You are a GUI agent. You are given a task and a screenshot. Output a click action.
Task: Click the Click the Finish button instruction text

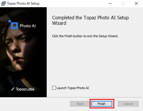[x=85, y=36]
